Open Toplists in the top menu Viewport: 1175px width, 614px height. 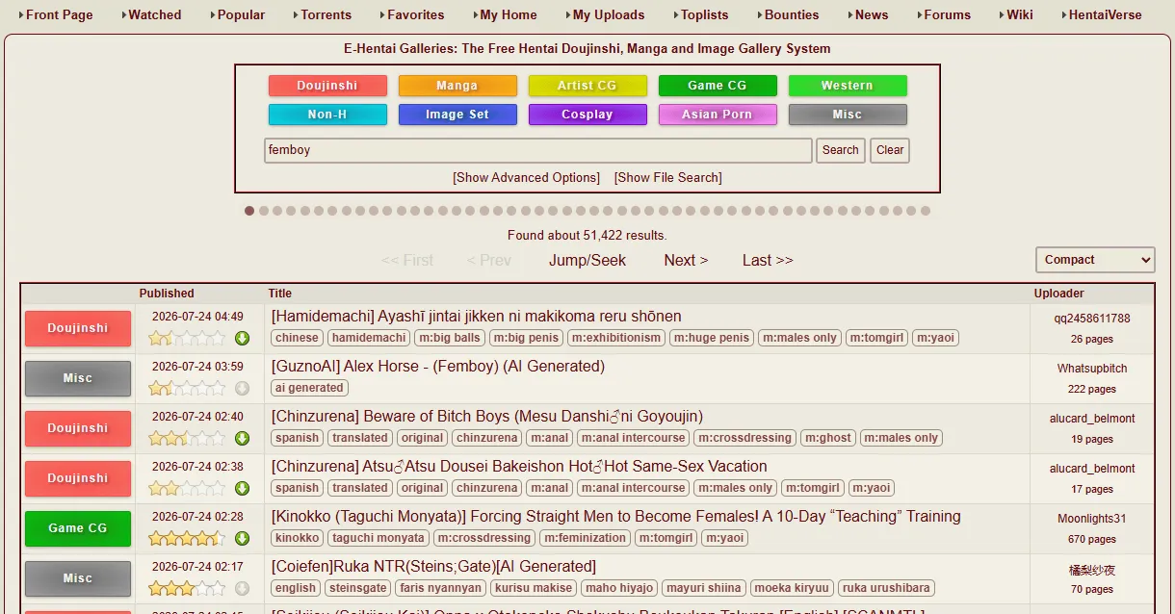click(x=705, y=14)
